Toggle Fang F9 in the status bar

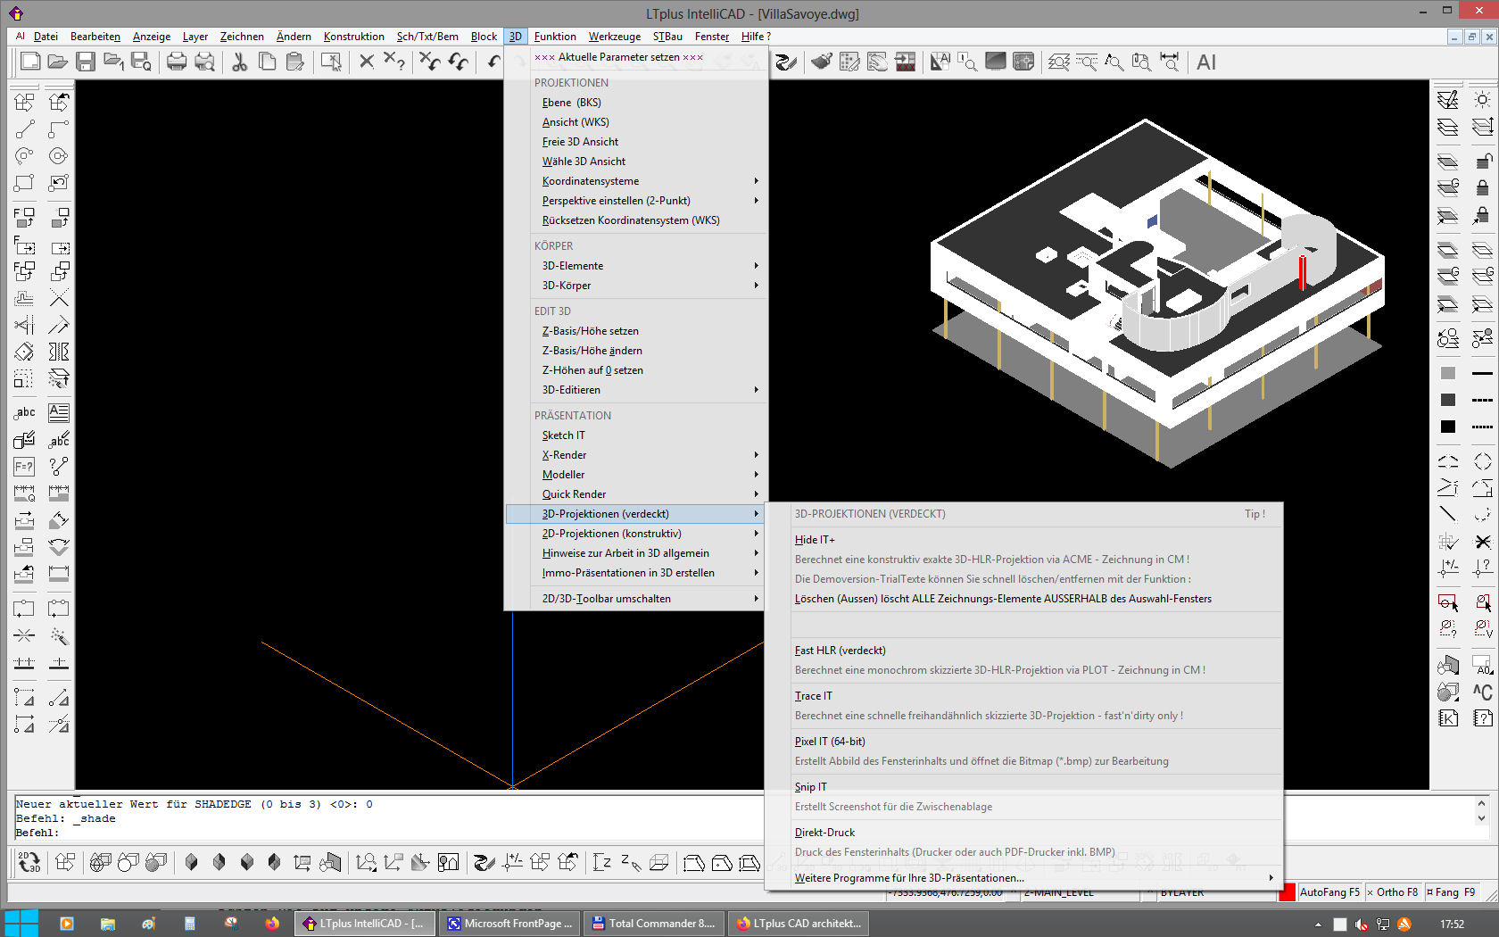coord(1451,891)
